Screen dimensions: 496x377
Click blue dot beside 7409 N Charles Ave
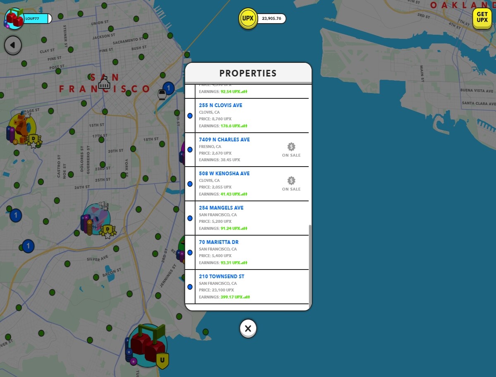point(190,150)
